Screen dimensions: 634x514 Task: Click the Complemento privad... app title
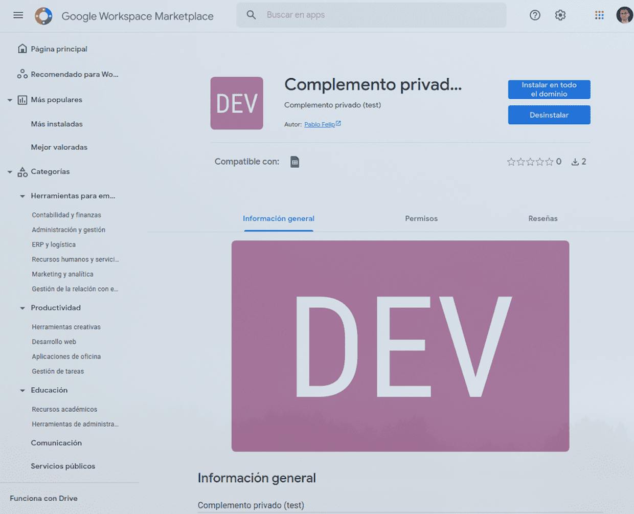tap(373, 84)
